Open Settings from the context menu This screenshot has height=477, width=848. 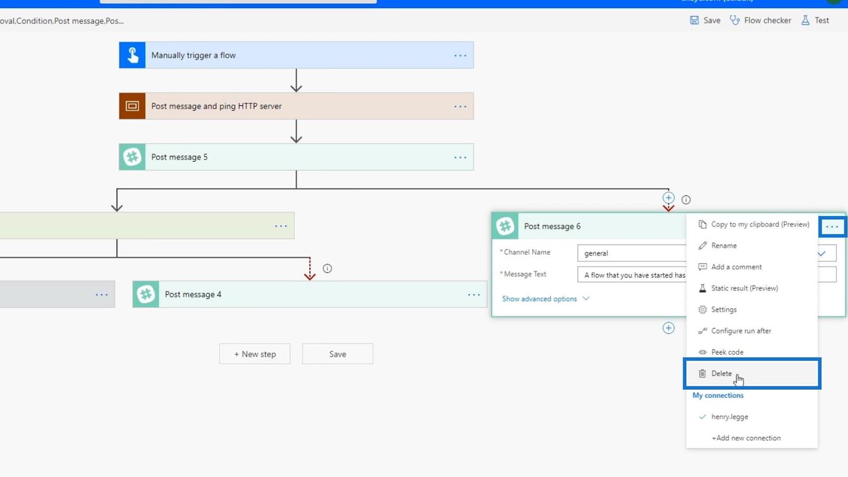coord(752,309)
